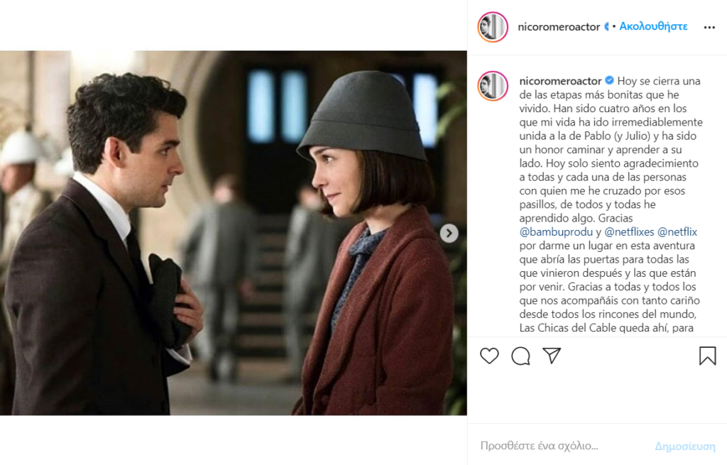727x465 pixels.
Task: Open @bambuprodu mention link
Action: click(556, 232)
